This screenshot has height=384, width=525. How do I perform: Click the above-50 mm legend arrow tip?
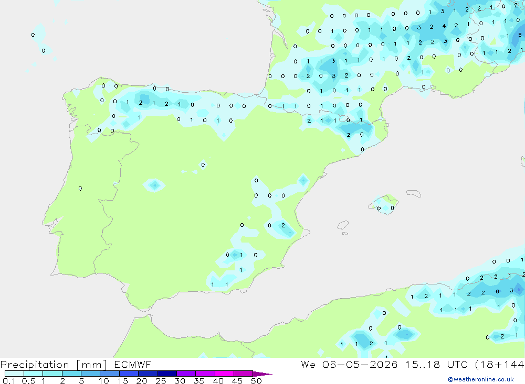pyautogui.click(x=262, y=374)
